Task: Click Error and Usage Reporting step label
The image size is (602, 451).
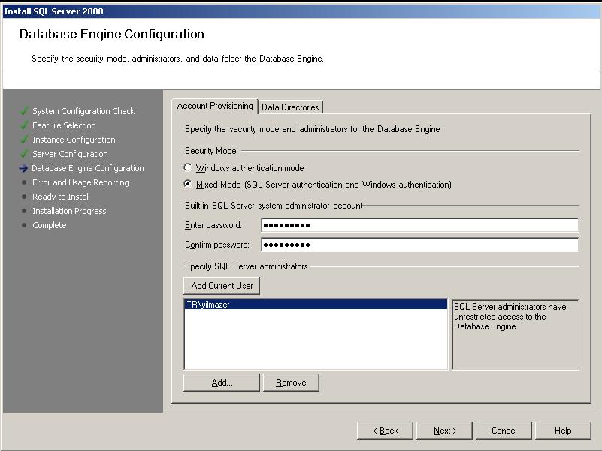Action: [80, 182]
